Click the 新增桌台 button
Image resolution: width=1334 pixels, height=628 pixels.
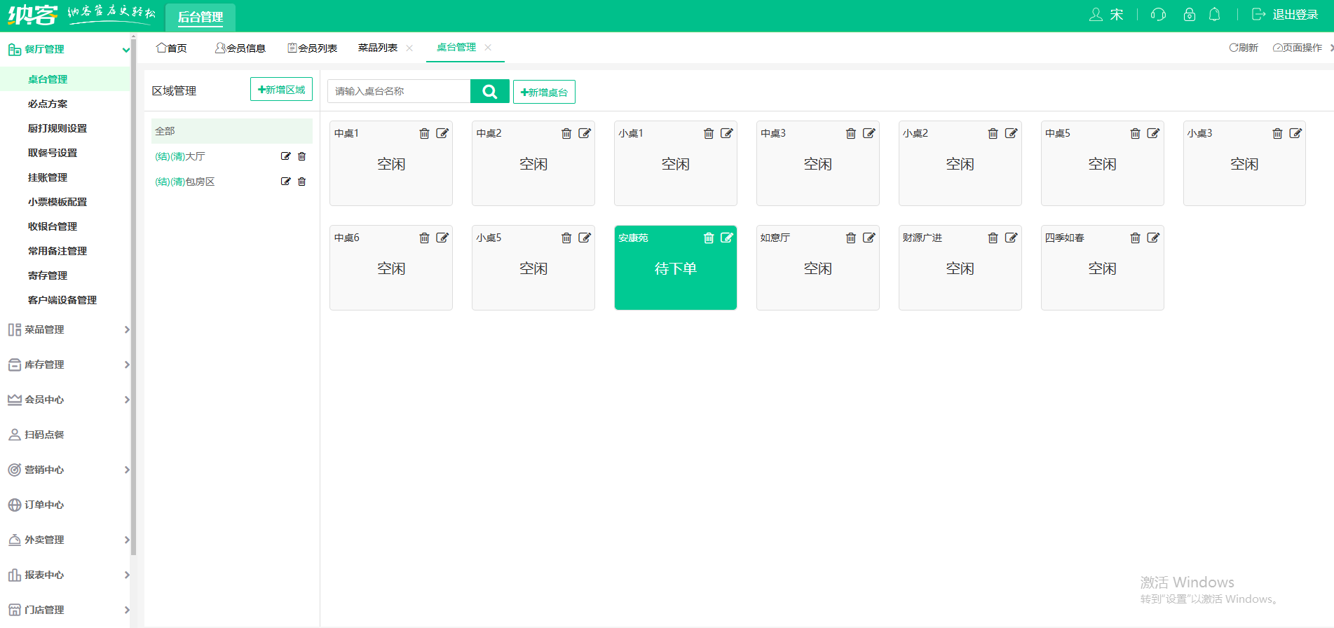pyautogui.click(x=544, y=92)
